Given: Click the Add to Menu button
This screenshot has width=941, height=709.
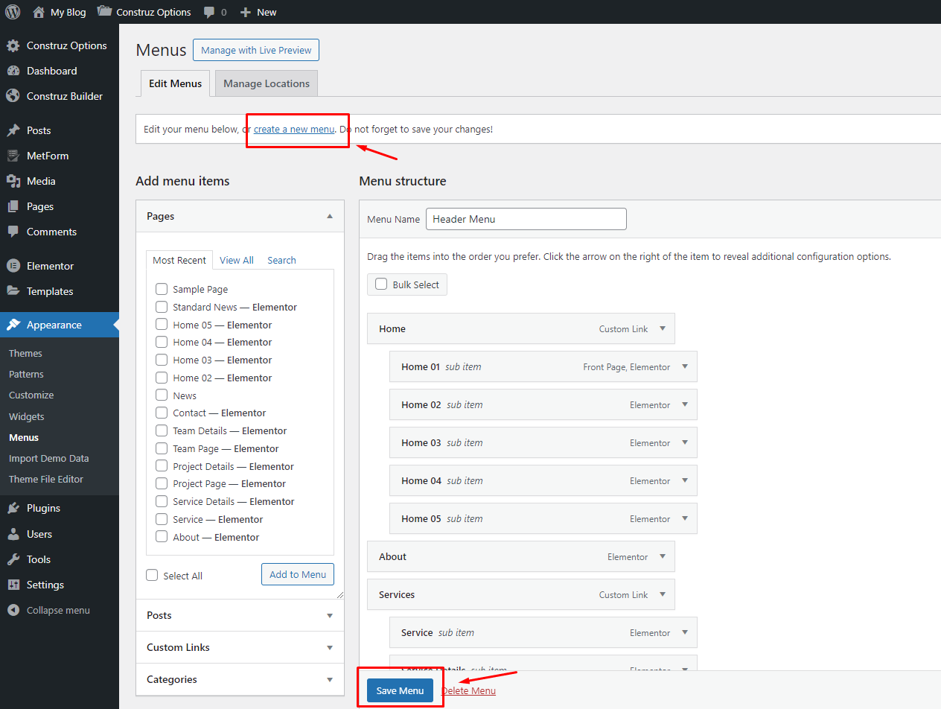Looking at the screenshot, I should click(298, 574).
